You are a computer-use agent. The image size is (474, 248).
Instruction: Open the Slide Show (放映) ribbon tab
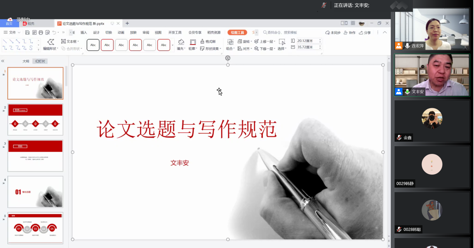[x=133, y=33]
